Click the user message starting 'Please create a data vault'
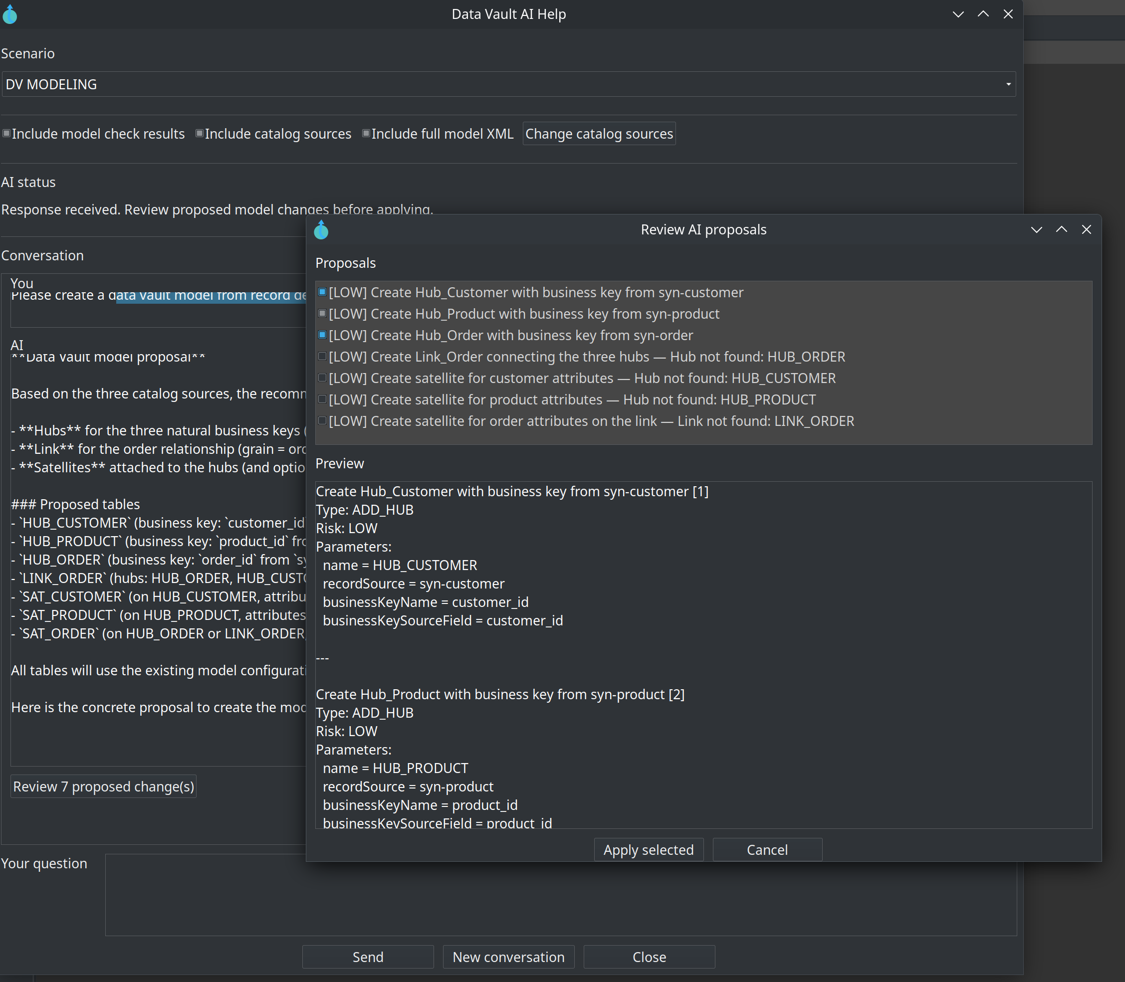The height and width of the screenshot is (982, 1125). (159, 296)
